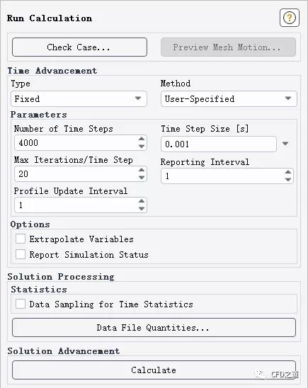308x388 pixels.
Task: Decrease Profile Update Interval down arrow
Action: coord(142,209)
